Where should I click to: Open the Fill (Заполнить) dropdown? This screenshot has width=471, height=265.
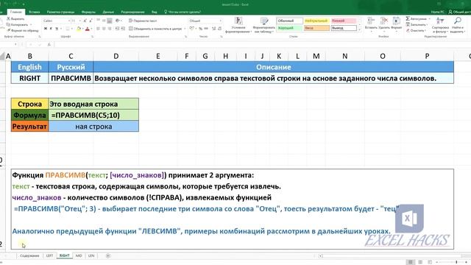pyautogui.click(x=417, y=24)
